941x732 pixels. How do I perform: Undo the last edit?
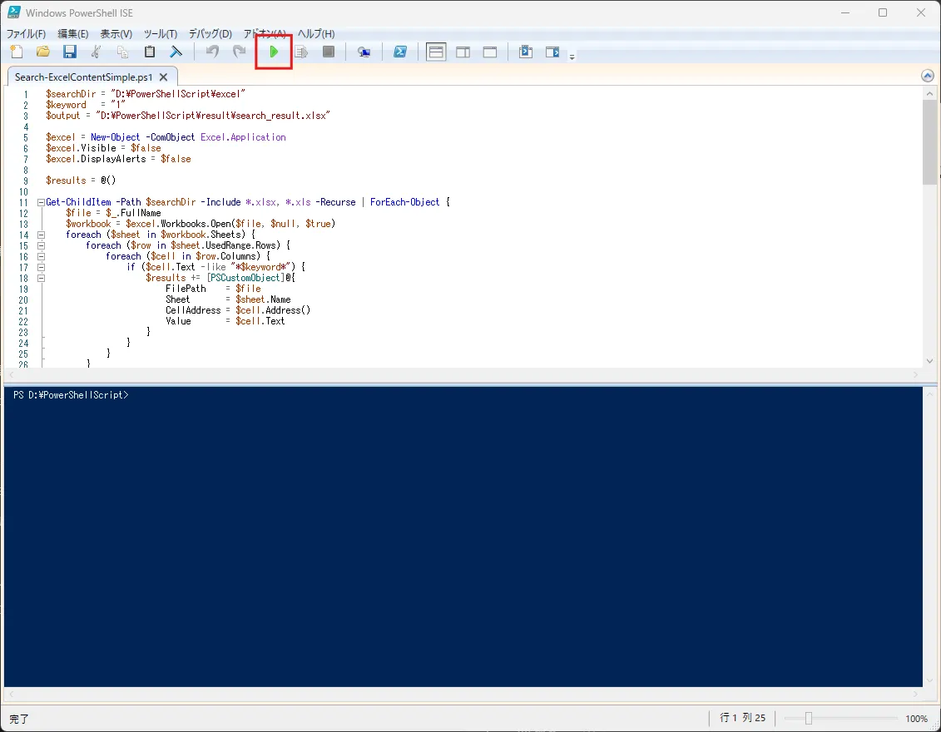tap(212, 52)
